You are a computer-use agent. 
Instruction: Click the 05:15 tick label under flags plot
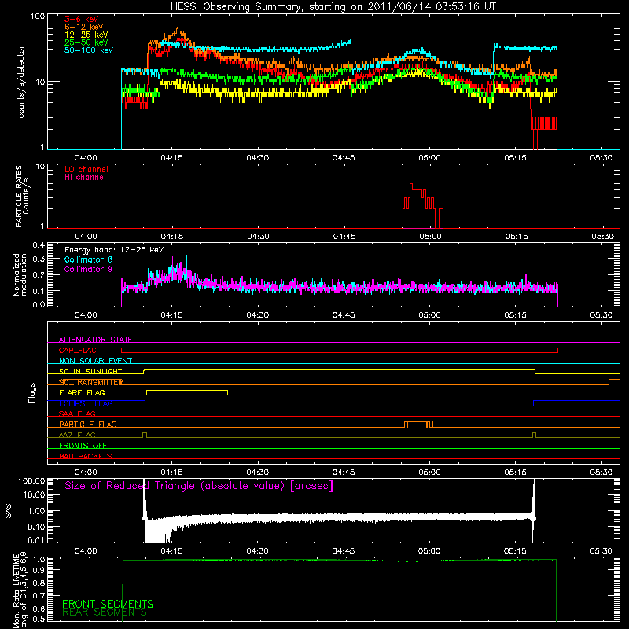click(x=516, y=473)
